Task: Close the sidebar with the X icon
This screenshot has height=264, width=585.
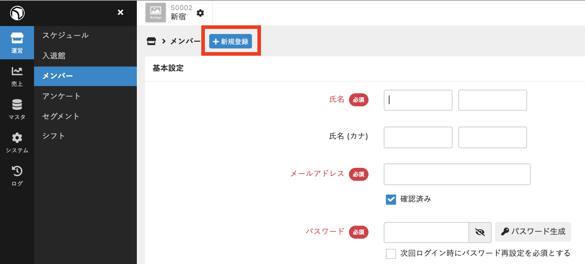Action: tap(121, 13)
